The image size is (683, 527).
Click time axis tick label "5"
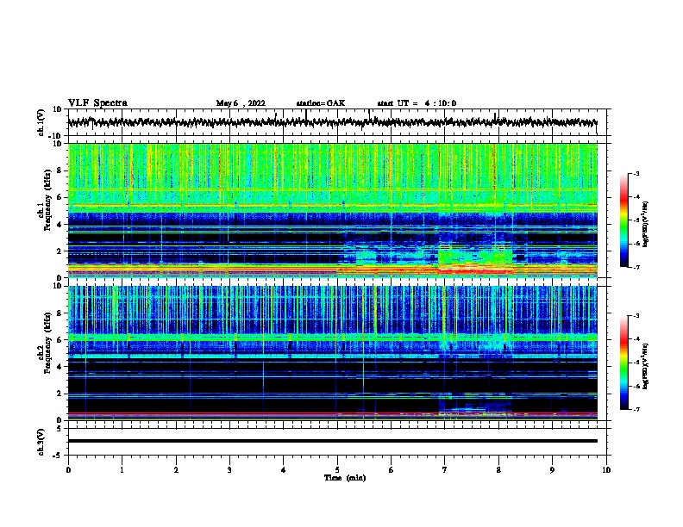pyautogui.click(x=337, y=470)
